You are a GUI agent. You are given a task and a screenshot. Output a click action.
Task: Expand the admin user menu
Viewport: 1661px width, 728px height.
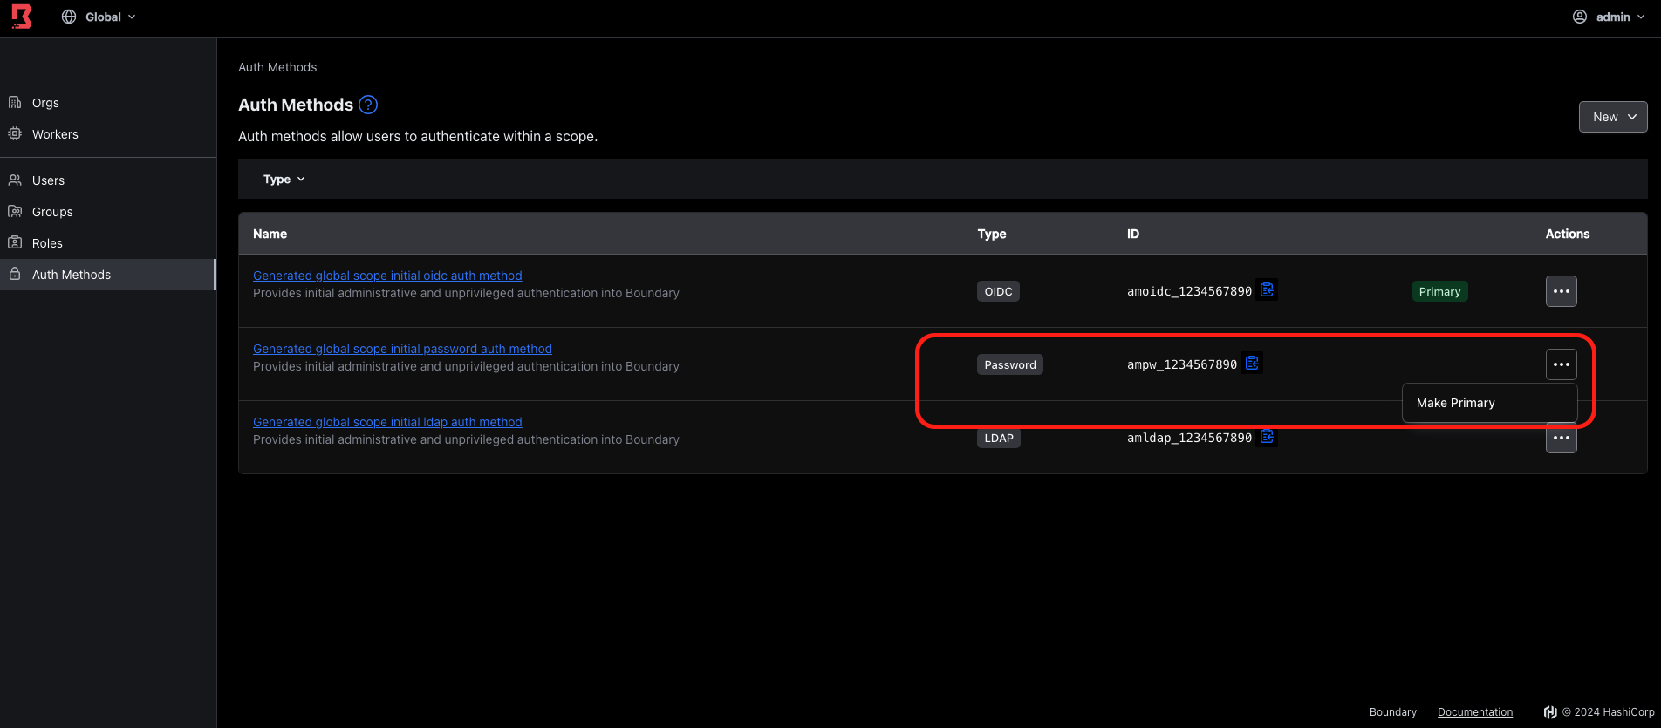[x=1608, y=17]
